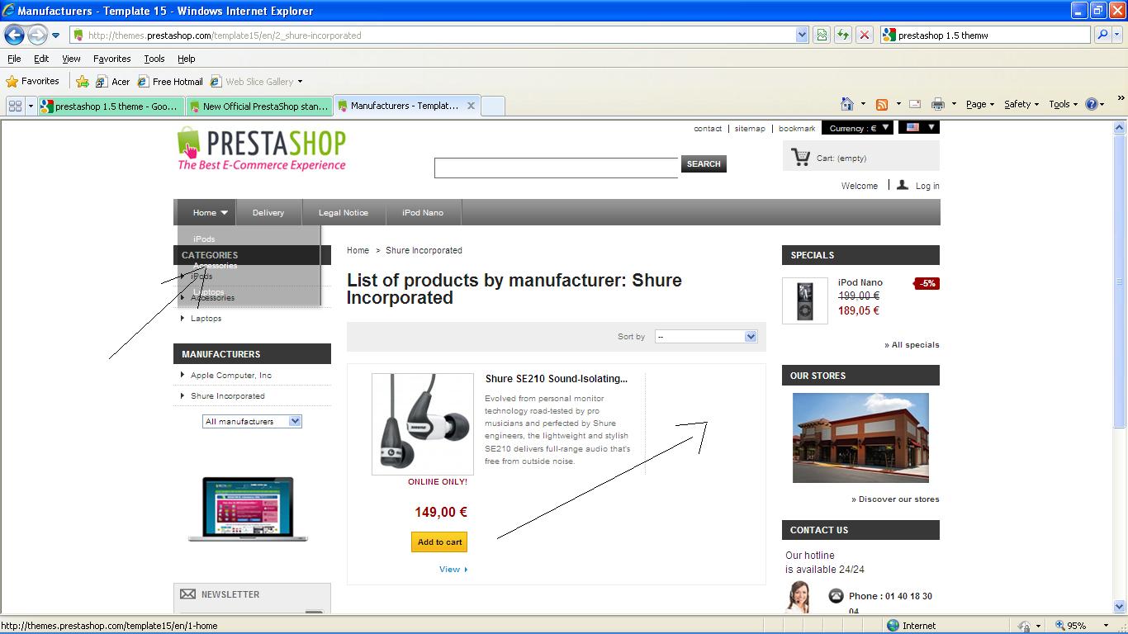Open the iPod Nano nav item
The height and width of the screenshot is (634, 1128).
423,212
